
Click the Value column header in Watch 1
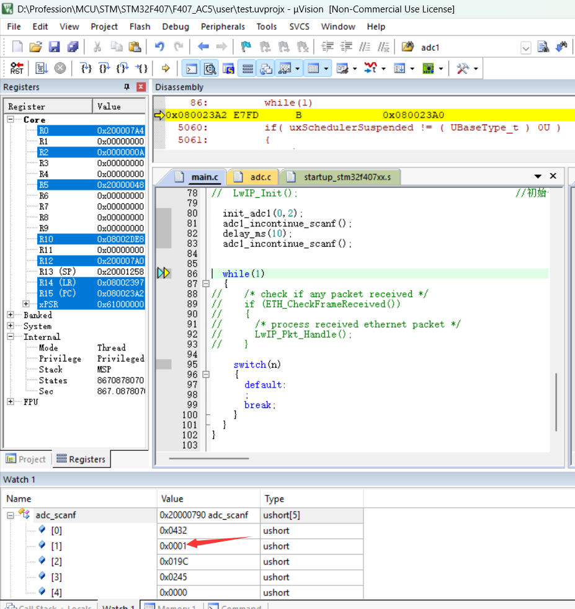click(208, 499)
